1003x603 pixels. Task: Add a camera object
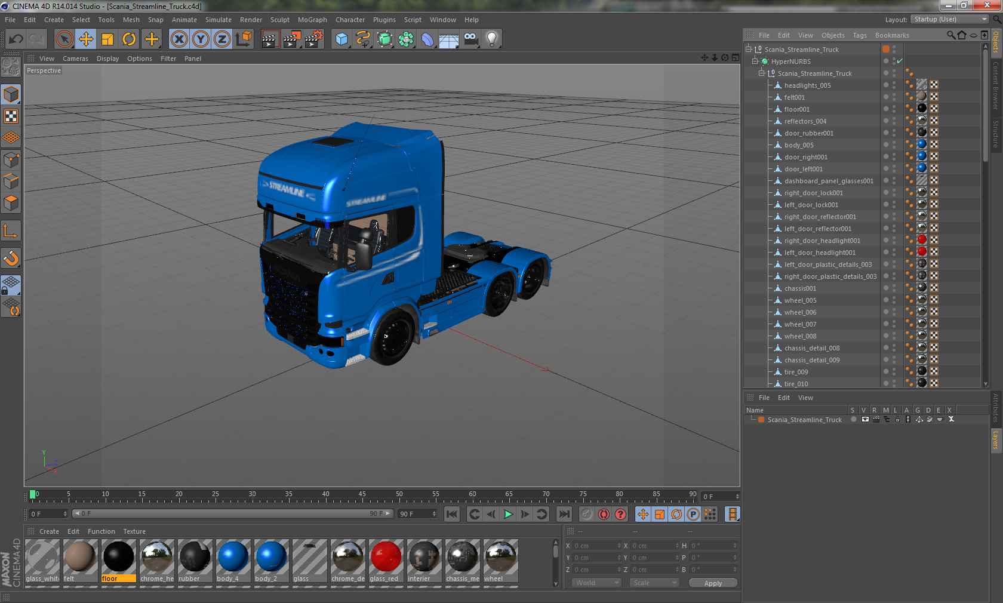pos(470,39)
